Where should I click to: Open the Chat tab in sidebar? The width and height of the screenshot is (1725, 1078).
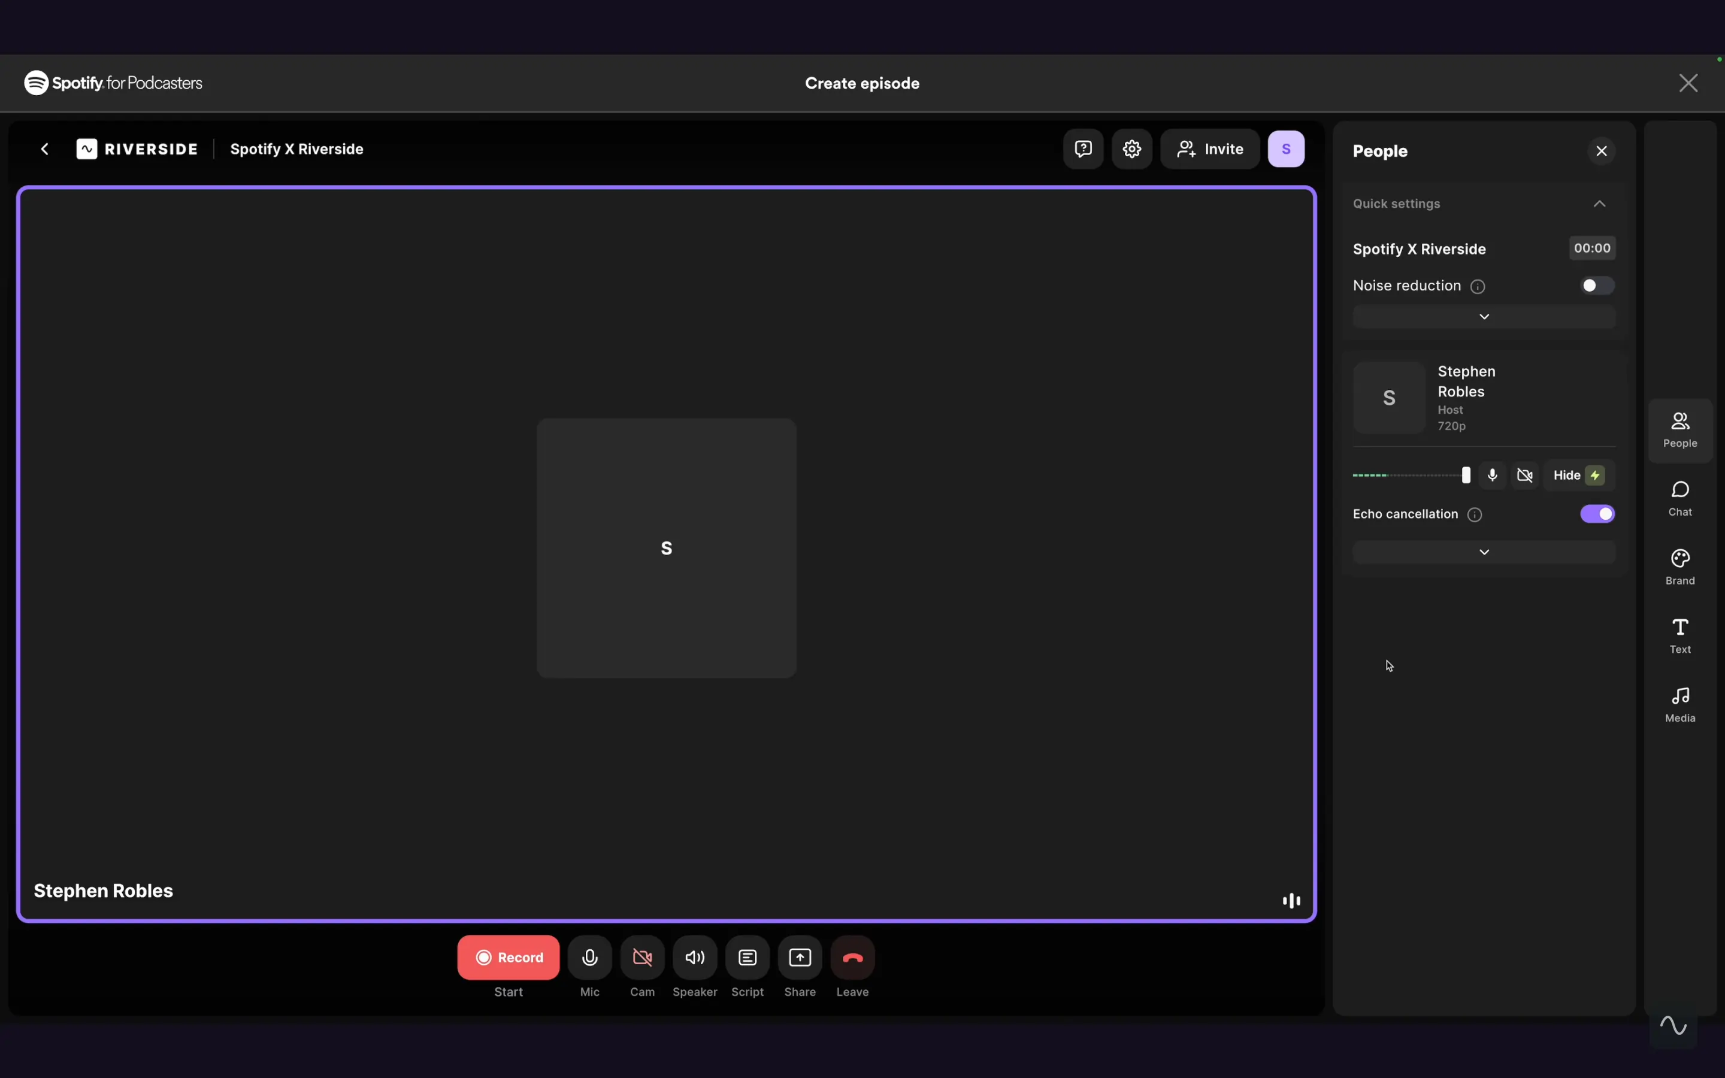(1680, 499)
